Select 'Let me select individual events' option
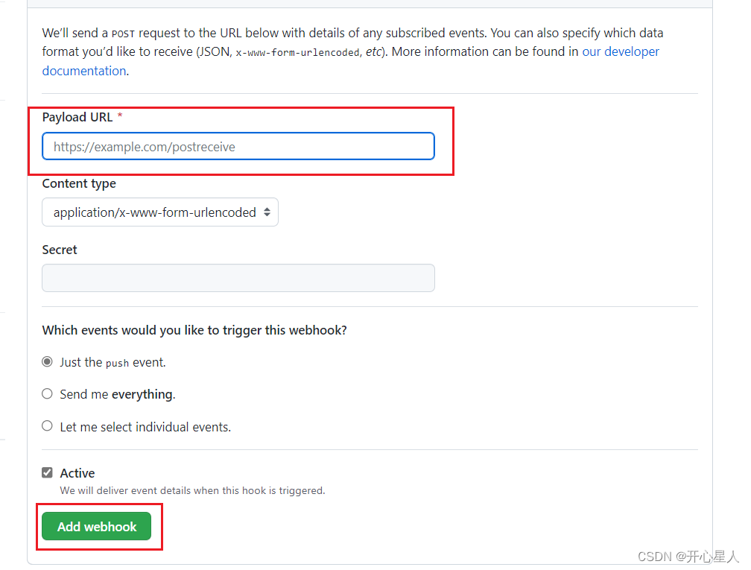The image size is (751, 570). [x=47, y=426]
